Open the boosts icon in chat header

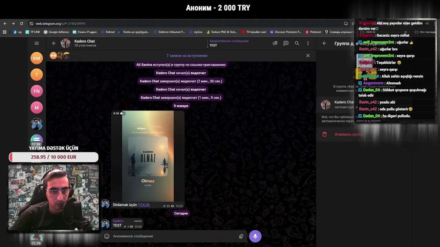click(275, 43)
